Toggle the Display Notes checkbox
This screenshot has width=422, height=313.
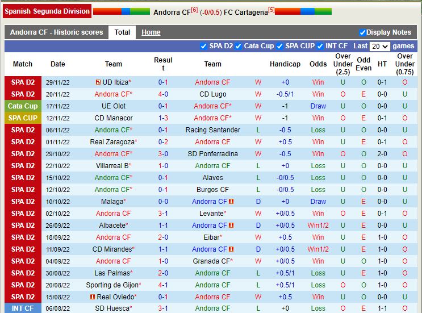coord(362,32)
